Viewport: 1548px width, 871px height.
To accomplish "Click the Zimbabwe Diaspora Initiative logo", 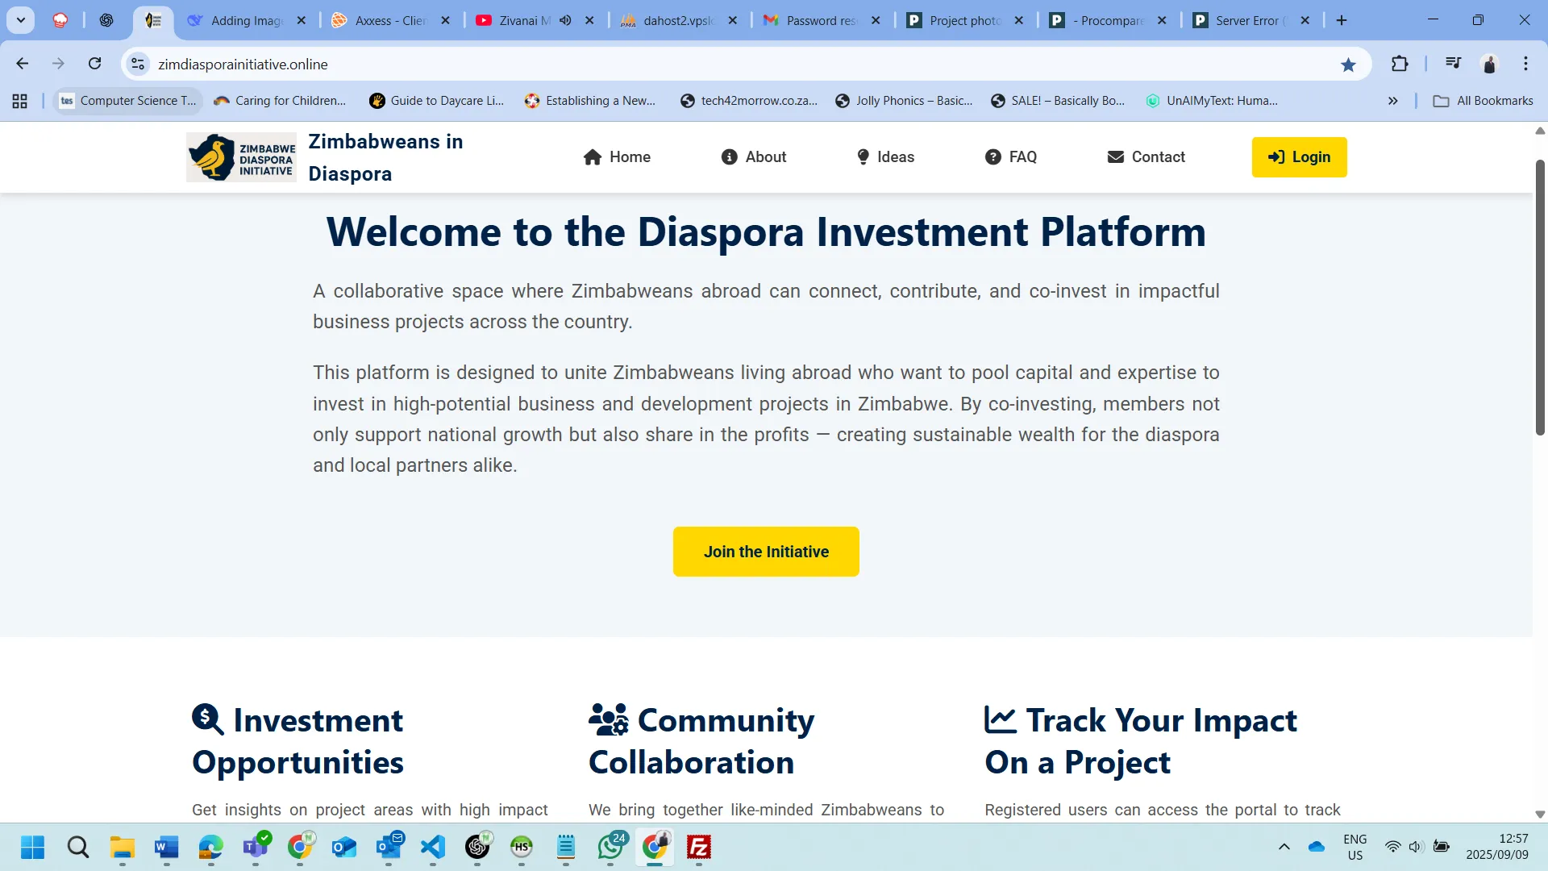I will 241,157.
